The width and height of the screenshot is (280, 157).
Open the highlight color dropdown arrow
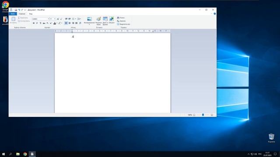point(62,23)
